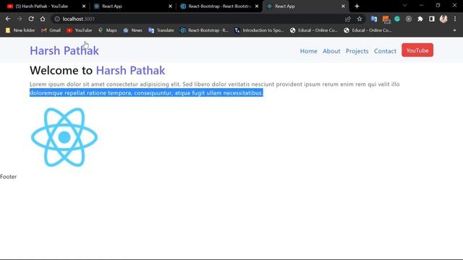Click the Welcome to Harsh Pathak heading
The width and height of the screenshot is (463, 260).
tap(97, 71)
